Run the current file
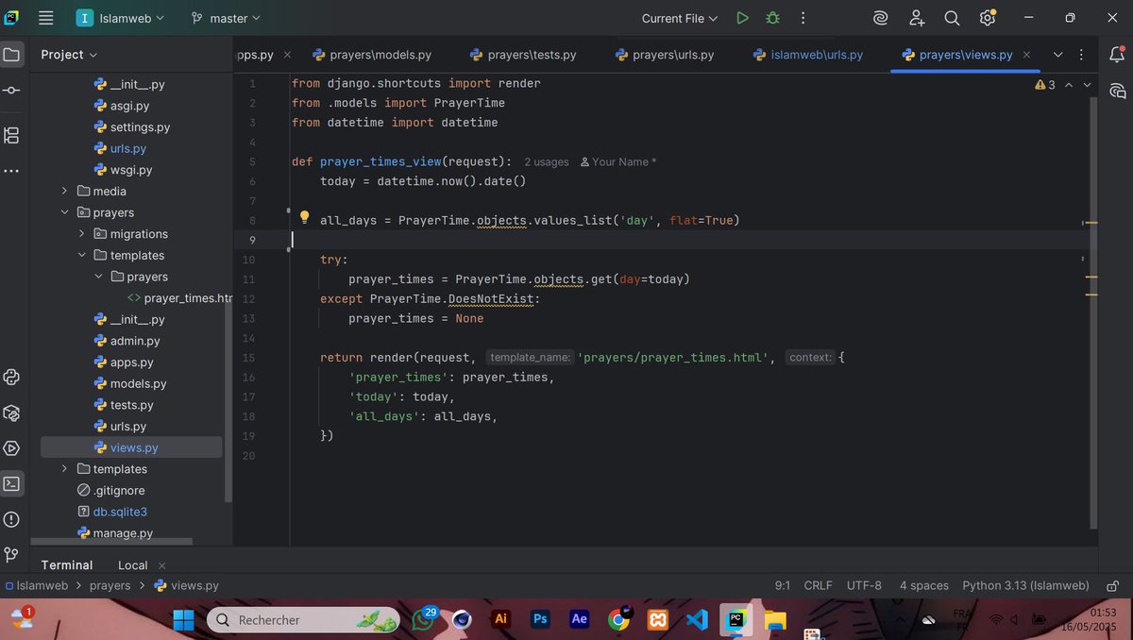Screen dimensions: 1133x640 point(742,18)
